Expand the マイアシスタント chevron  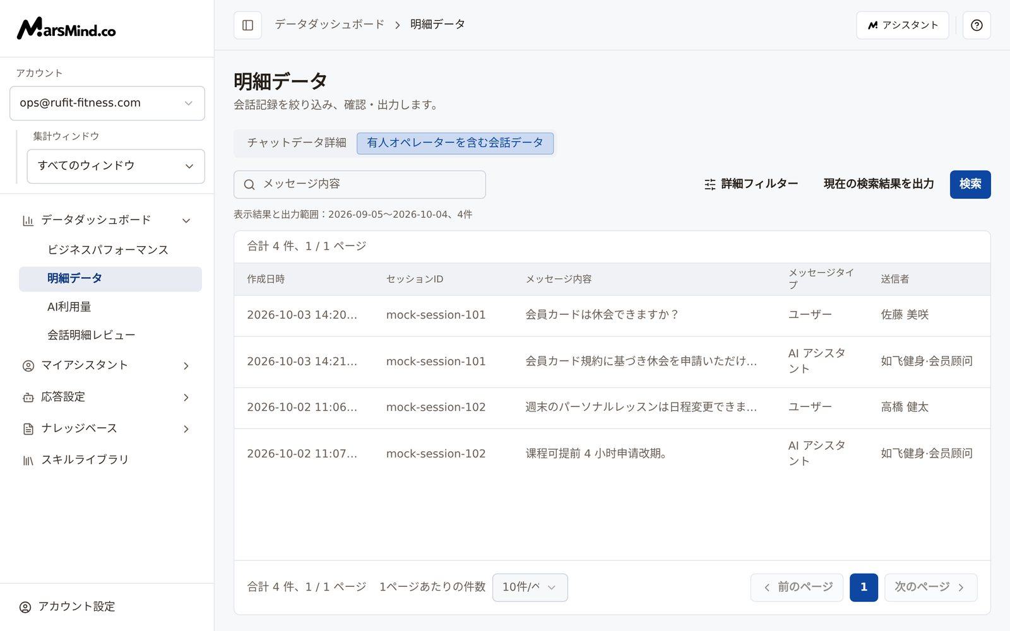(x=186, y=366)
